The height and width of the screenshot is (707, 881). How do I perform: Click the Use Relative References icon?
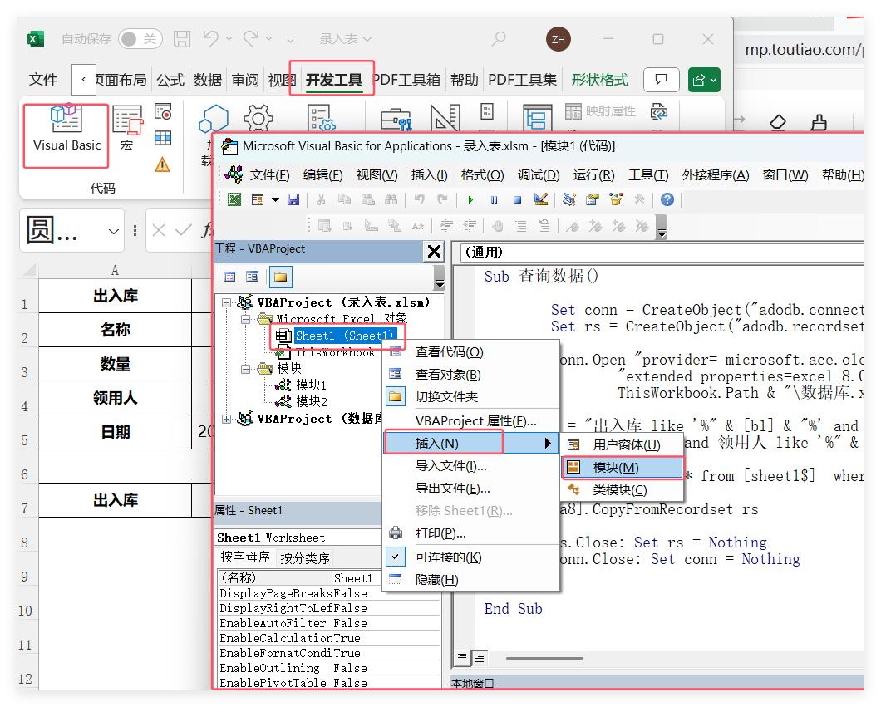coord(163,138)
